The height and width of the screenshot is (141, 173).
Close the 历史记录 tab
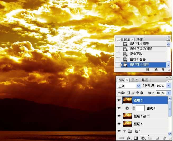click(132, 40)
